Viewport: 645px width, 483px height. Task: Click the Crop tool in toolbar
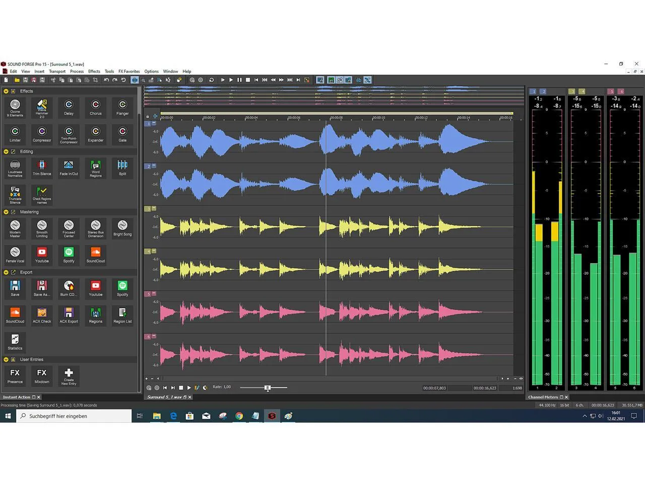pyautogui.click(x=95, y=80)
